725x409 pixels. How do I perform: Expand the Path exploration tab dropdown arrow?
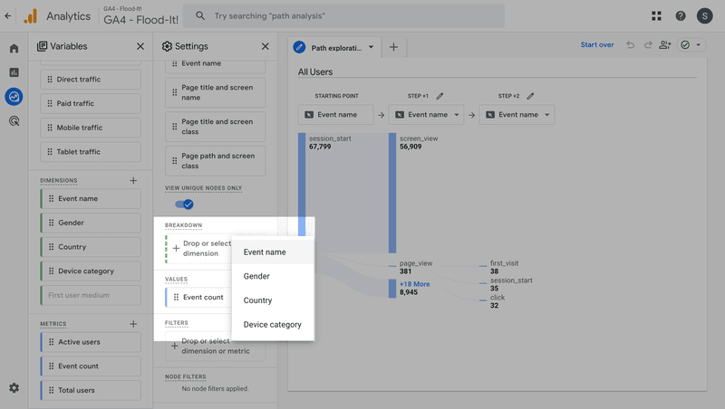[x=372, y=47]
